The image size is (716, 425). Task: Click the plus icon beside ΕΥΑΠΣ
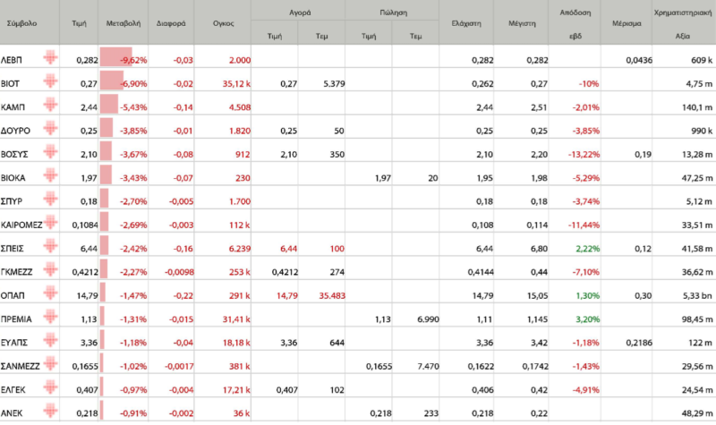(x=49, y=338)
